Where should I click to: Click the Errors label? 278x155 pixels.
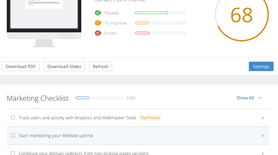pos(110,33)
